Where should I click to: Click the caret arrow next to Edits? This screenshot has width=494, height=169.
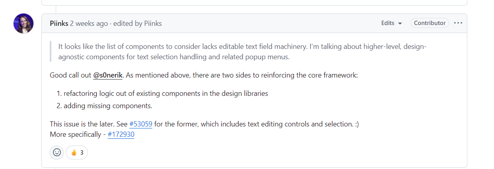(400, 23)
